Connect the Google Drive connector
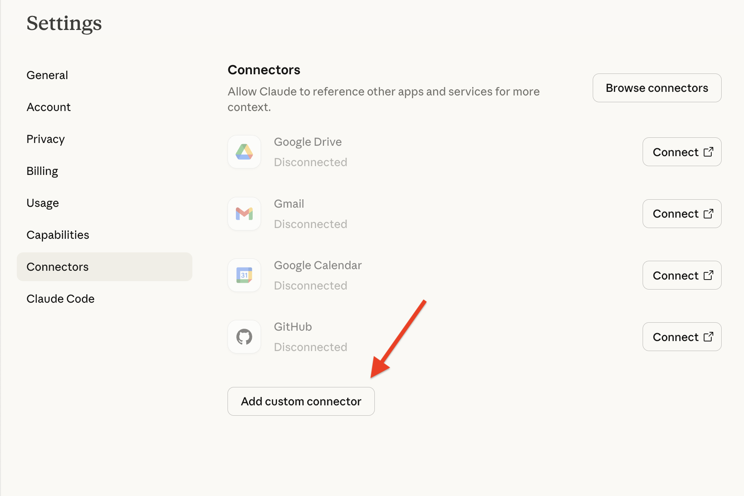The height and width of the screenshot is (496, 744). click(x=682, y=152)
